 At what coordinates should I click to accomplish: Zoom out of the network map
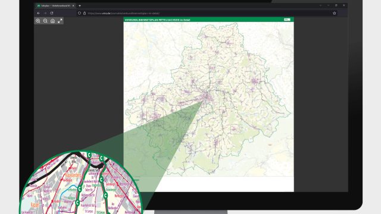point(45,21)
